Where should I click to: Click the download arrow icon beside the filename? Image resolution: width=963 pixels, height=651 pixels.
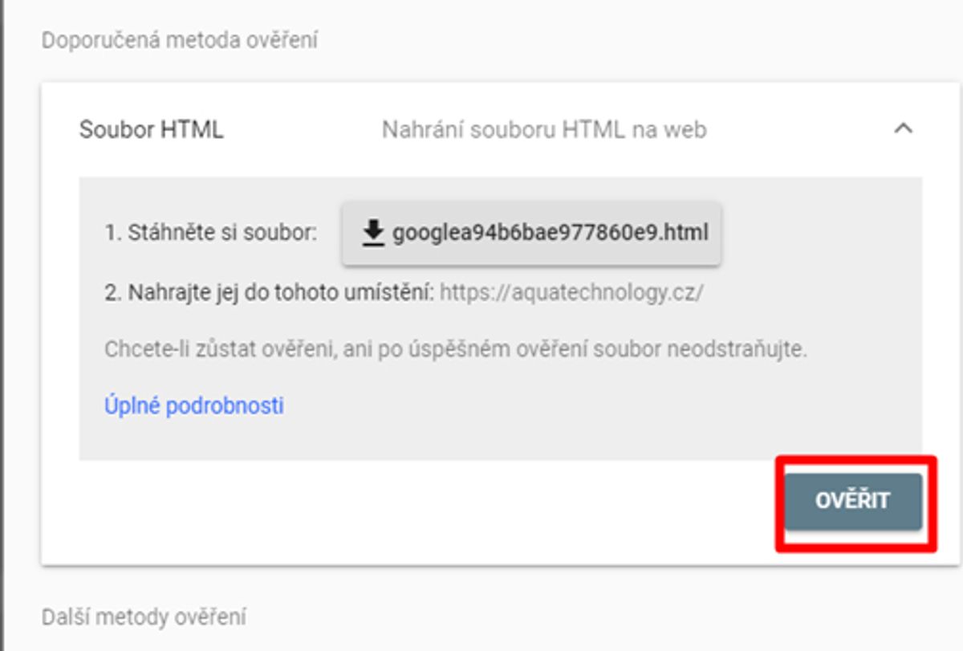[x=372, y=234]
